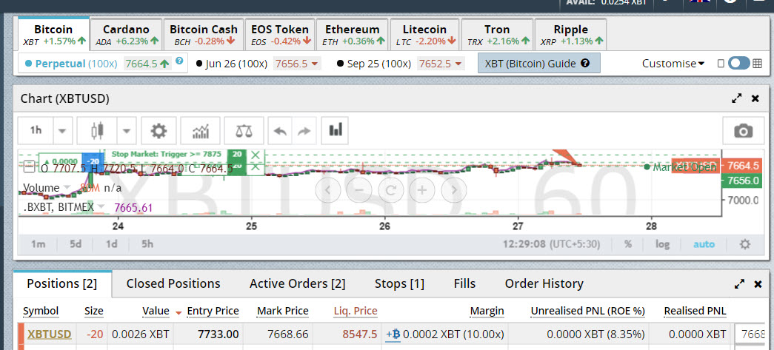Open the chart style dropdown arrow
The height and width of the screenshot is (350, 774).
[127, 131]
